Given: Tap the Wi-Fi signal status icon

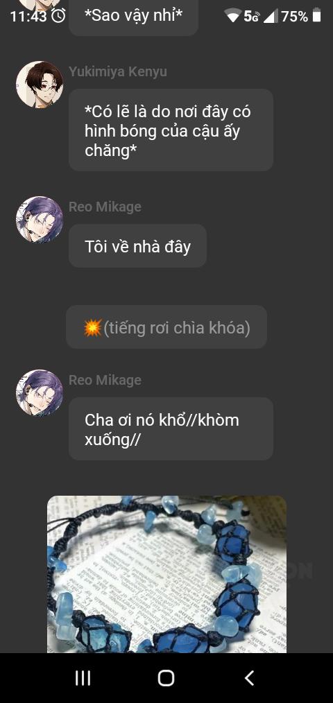Looking at the screenshot, I should tap(233, 17).
